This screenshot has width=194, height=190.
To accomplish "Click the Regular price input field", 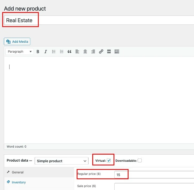I will (x=154, y=175).
